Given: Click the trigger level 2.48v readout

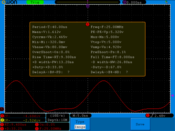Looking at the screenshot, I should tap(160, 116).
